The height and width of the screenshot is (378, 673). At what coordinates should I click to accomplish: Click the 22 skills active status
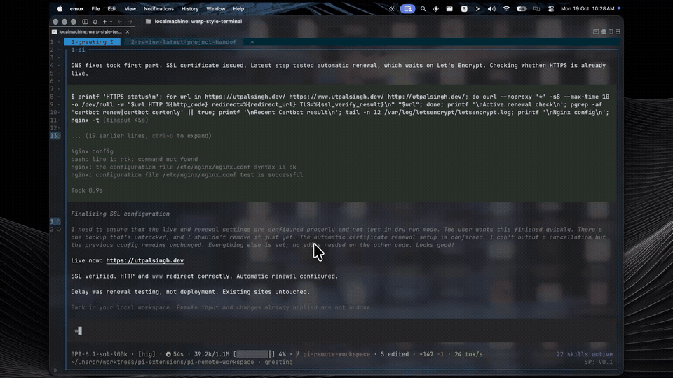[x=584, y=354]
